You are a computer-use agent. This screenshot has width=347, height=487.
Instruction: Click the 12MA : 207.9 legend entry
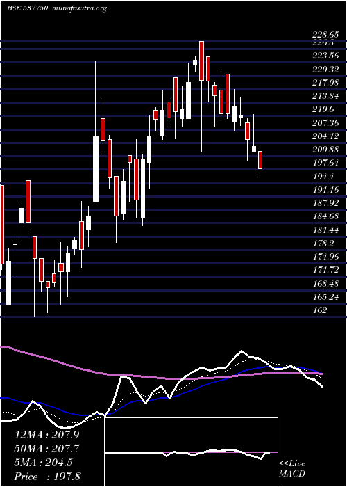tap(46, 435)
